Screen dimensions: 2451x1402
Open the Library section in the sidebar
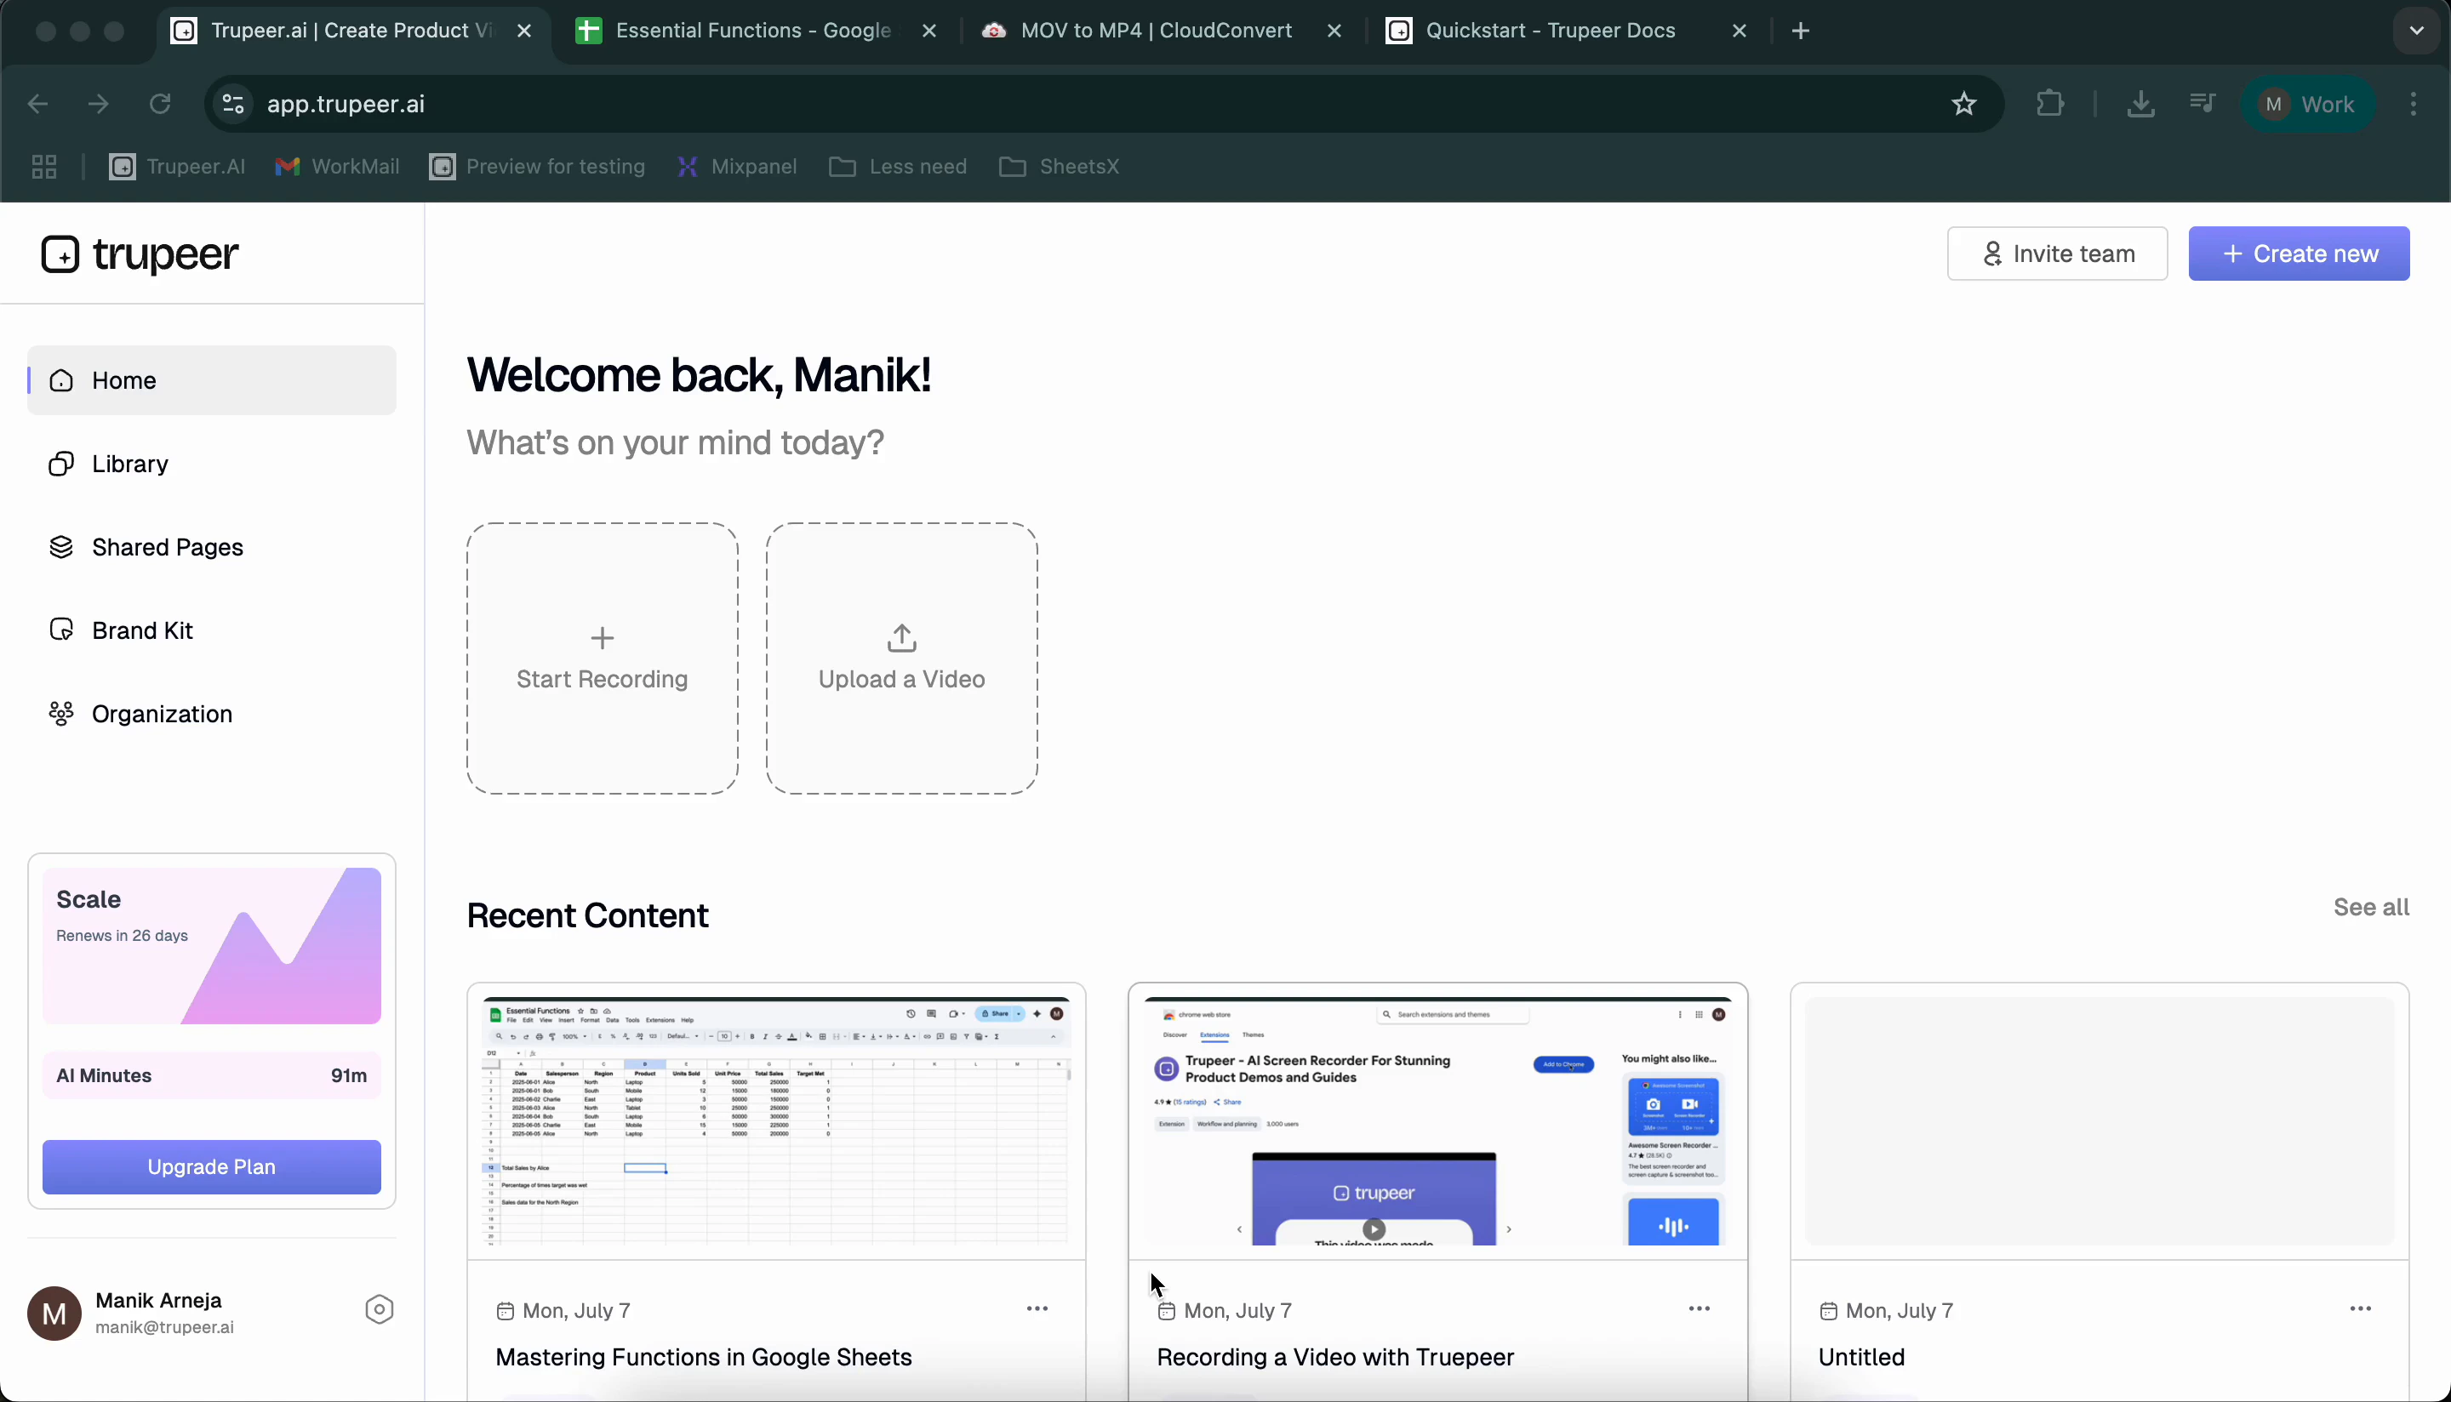tap(129, 463)
